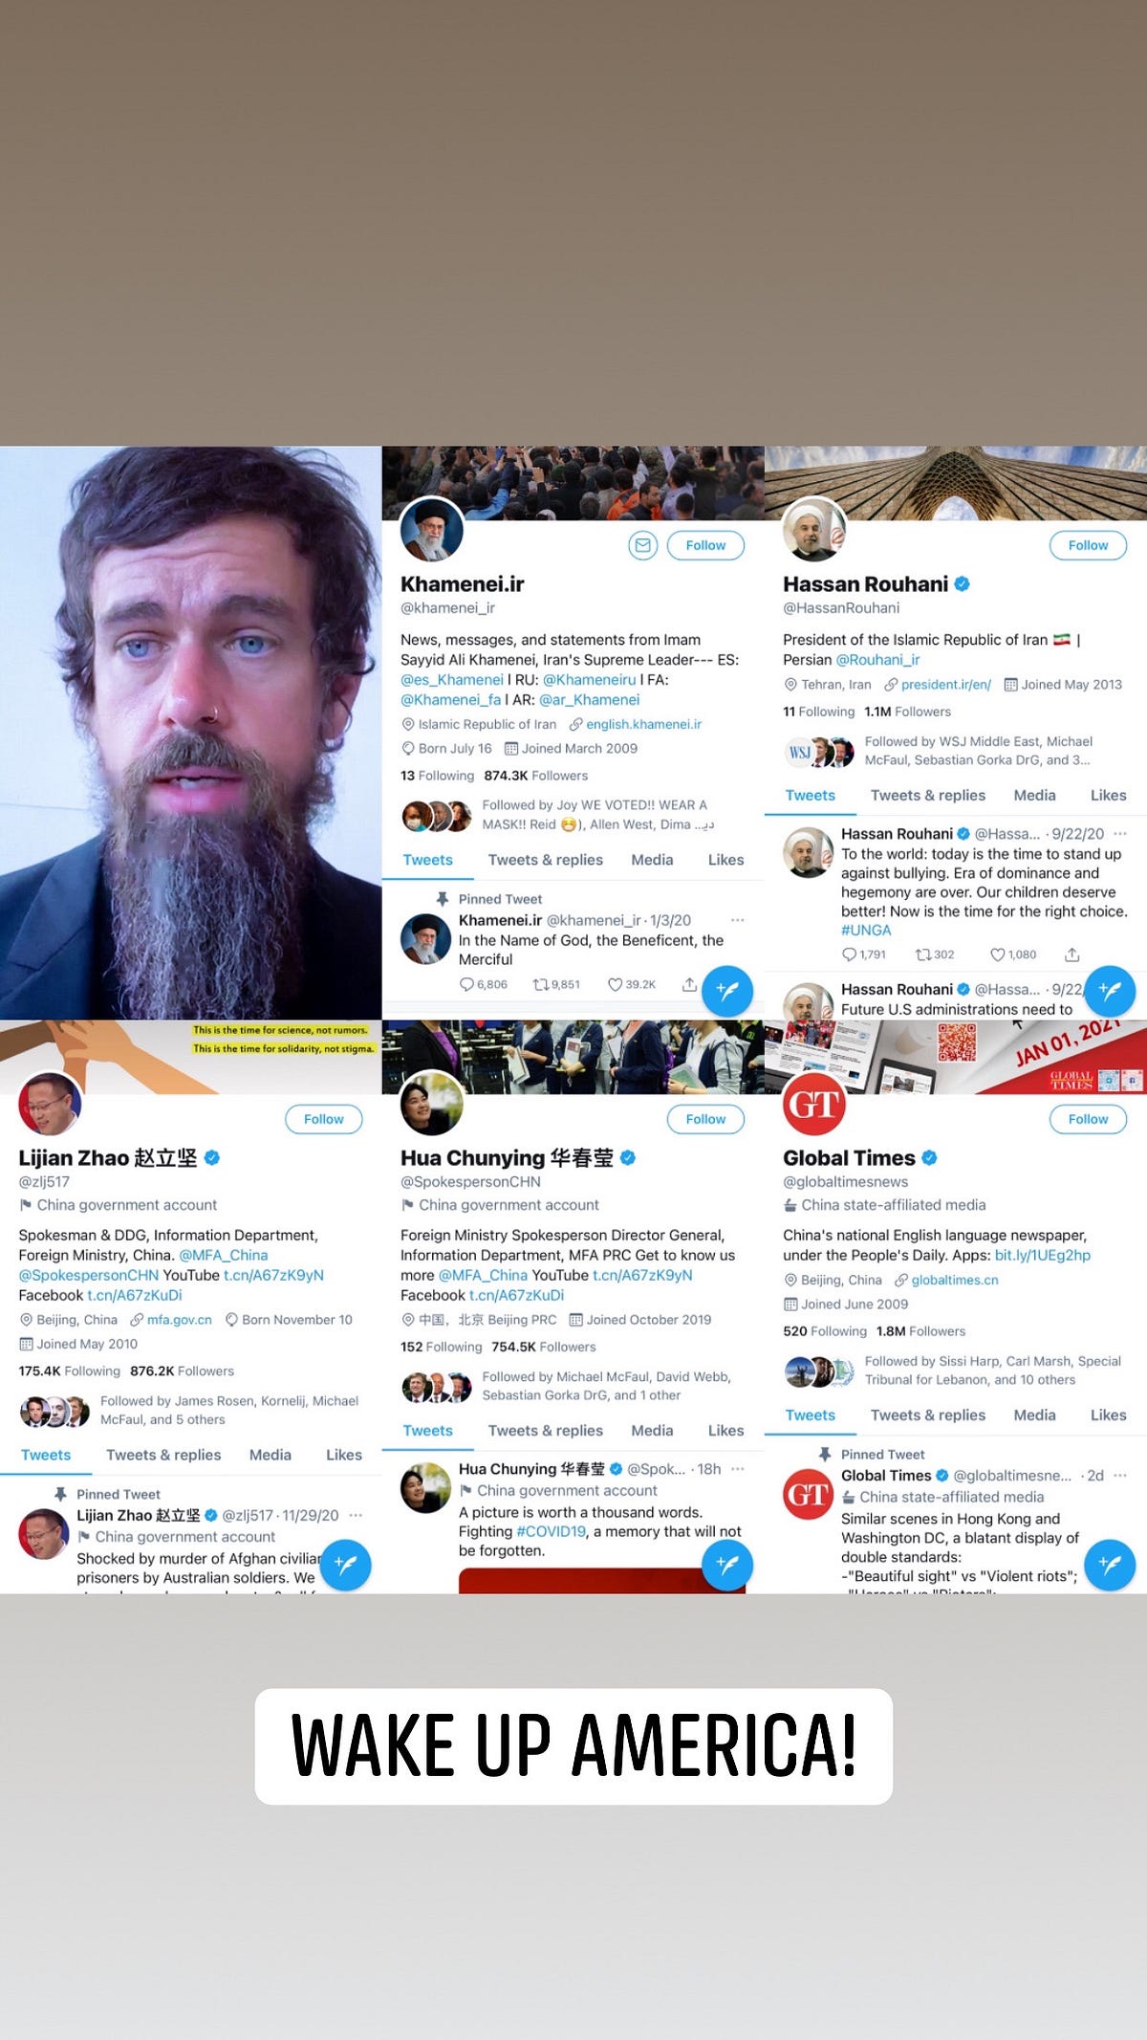Open Tweets & replies tab on Global Times profile
This screenshot has width=1147, height=2040.
pos(927,1415)
